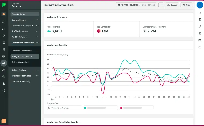Click the blue compose button
The image size is (204, 126).
click(x=200, y=5)
